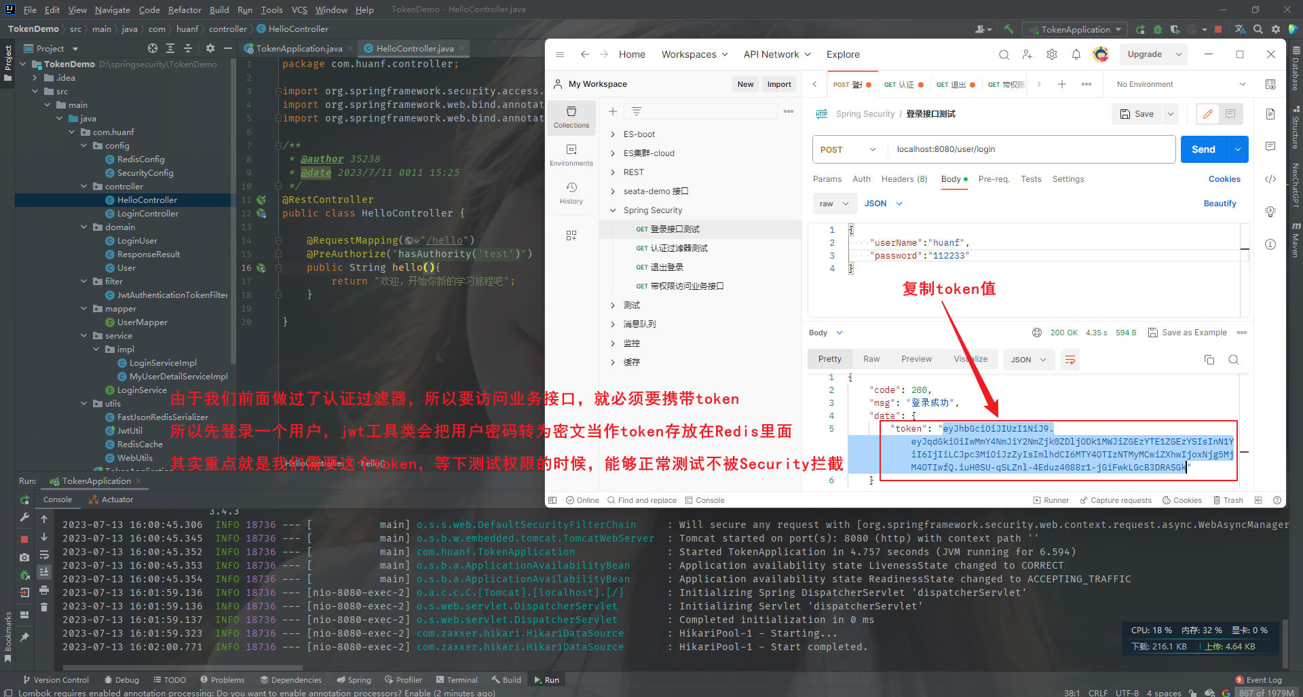
Task: Open response format JSON dropdown
Action: [1029, 360]
